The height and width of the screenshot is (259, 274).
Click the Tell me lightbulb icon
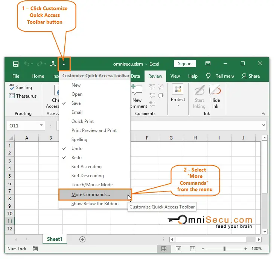click(208, 76)
